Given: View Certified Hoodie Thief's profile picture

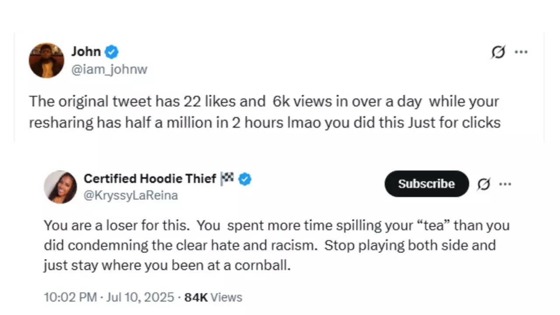Looking at the screenshot, I should (x=60, y=187).
